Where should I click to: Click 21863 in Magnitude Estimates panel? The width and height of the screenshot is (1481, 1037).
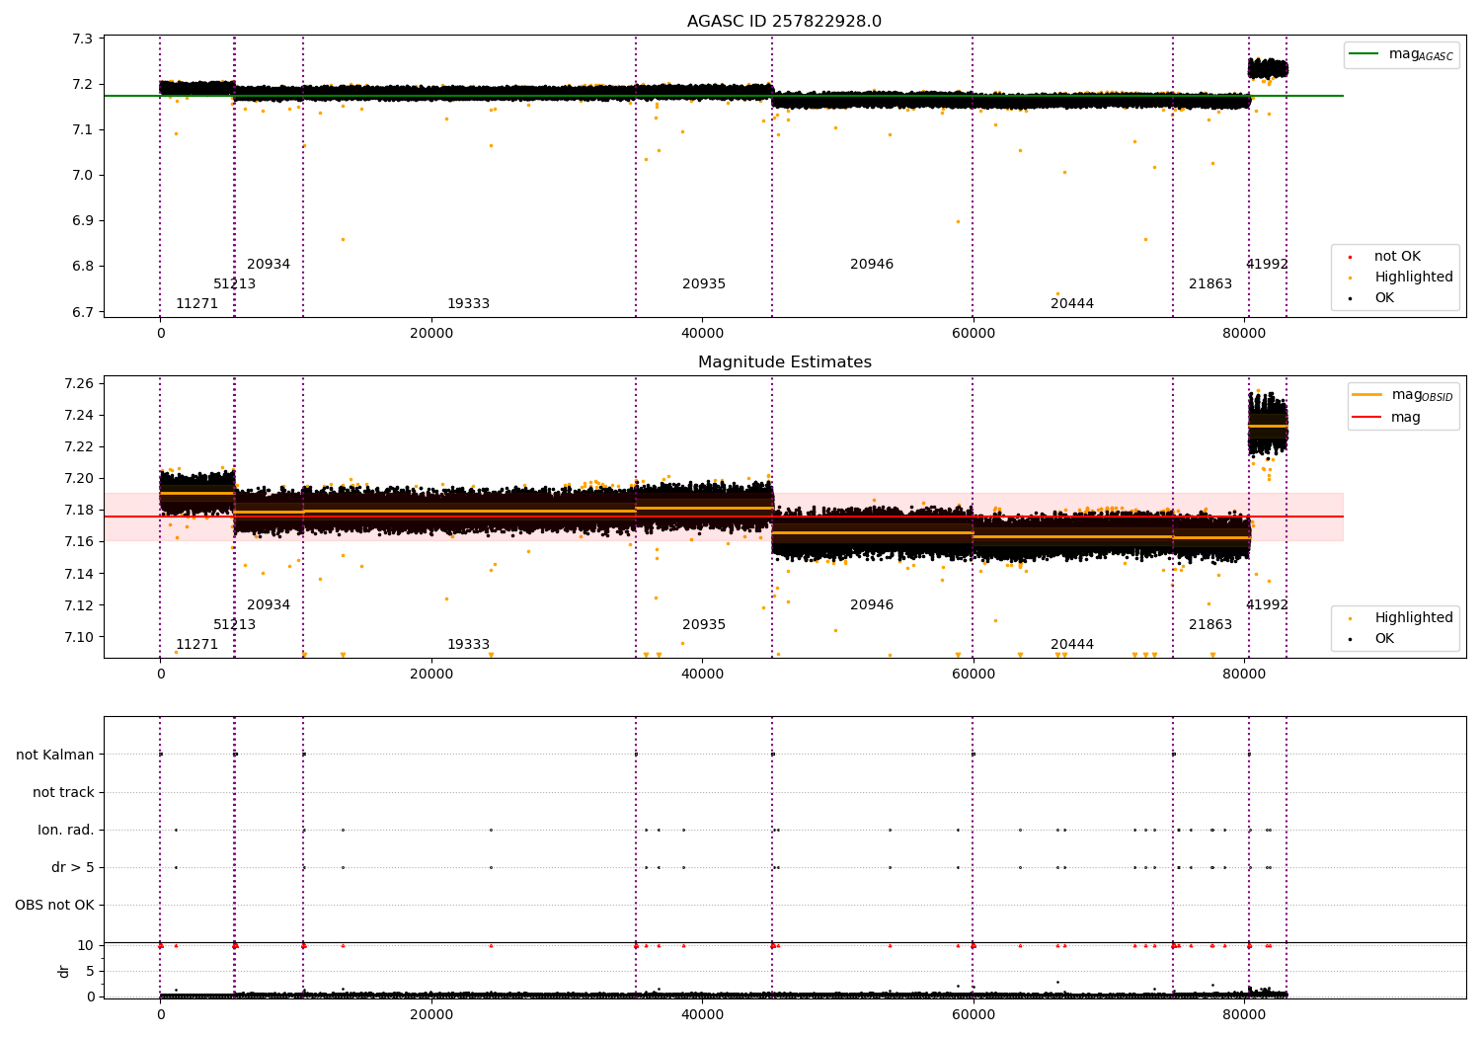click(1210, 625)
